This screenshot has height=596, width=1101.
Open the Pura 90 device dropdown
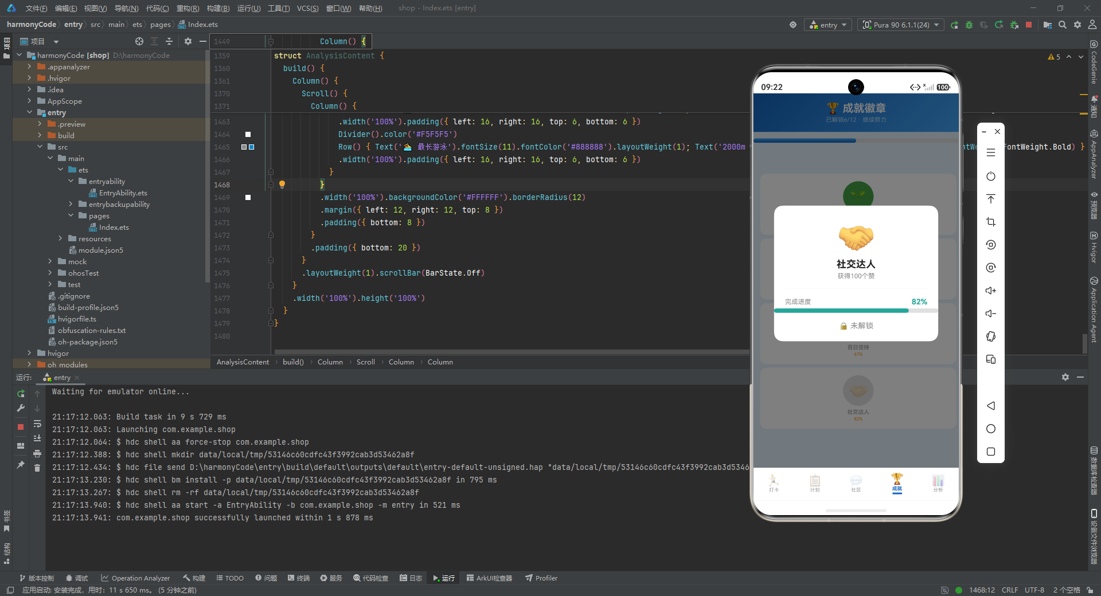tap(901, 25)
